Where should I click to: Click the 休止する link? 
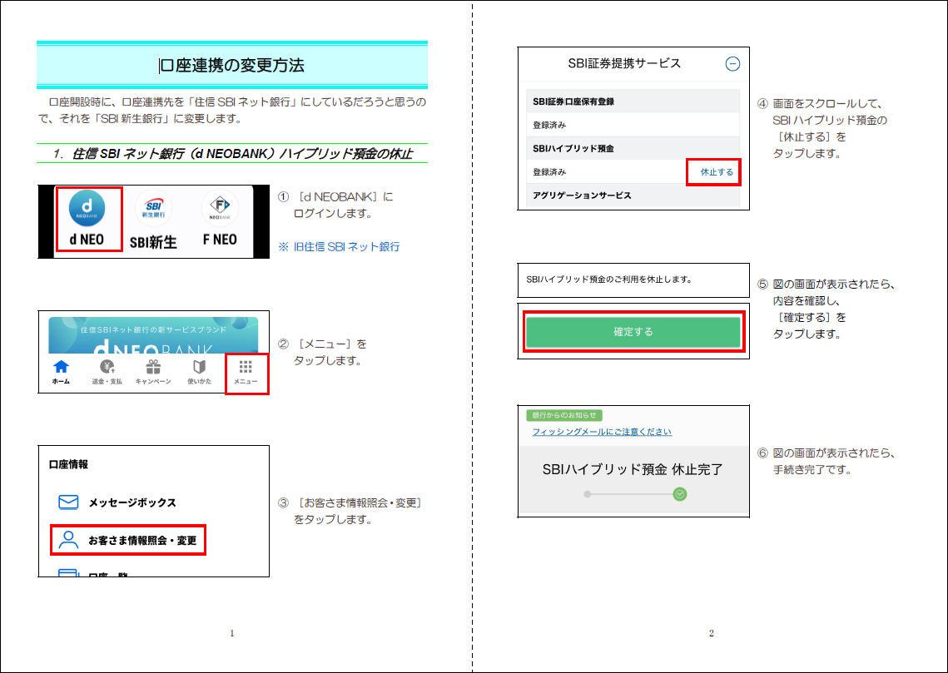point(717,172)
